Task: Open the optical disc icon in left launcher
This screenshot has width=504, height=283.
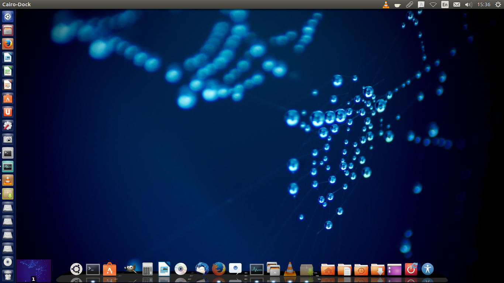Action: (x=8, y=262)
